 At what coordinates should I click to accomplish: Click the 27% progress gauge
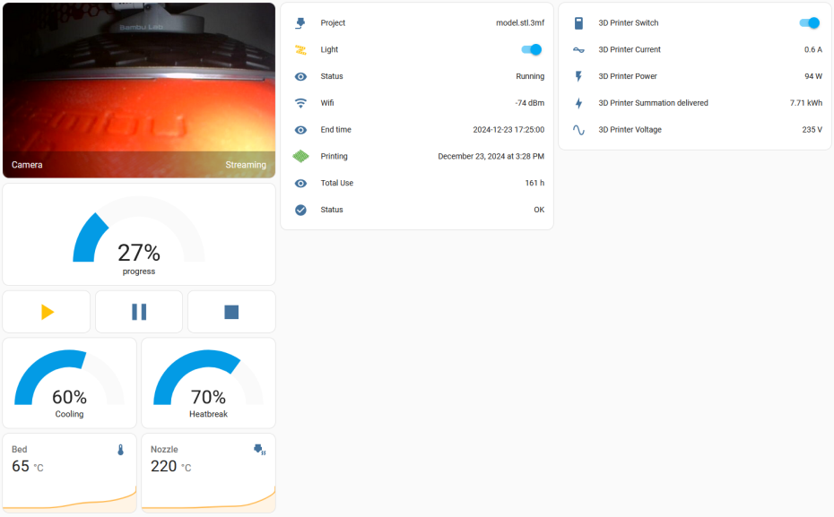138,233
